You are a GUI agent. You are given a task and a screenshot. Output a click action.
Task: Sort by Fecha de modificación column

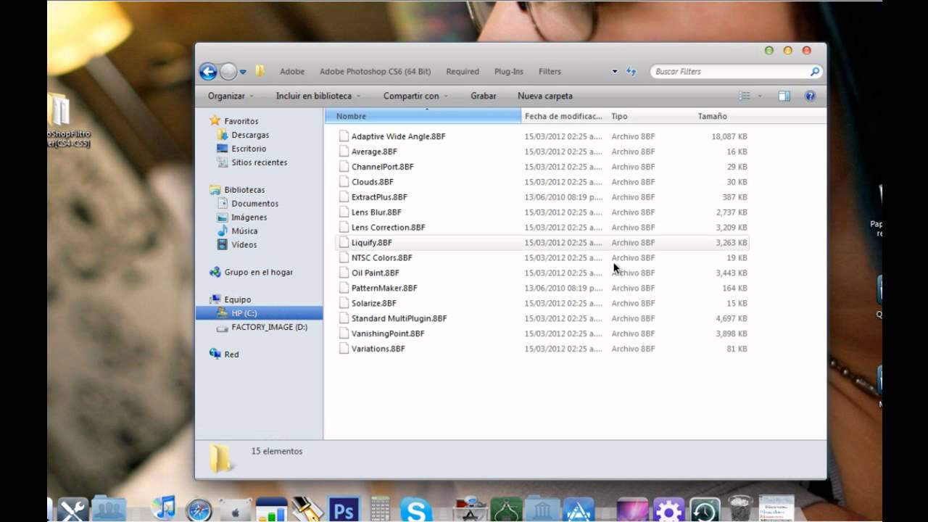pyautogui.click(x=564, y=116)
